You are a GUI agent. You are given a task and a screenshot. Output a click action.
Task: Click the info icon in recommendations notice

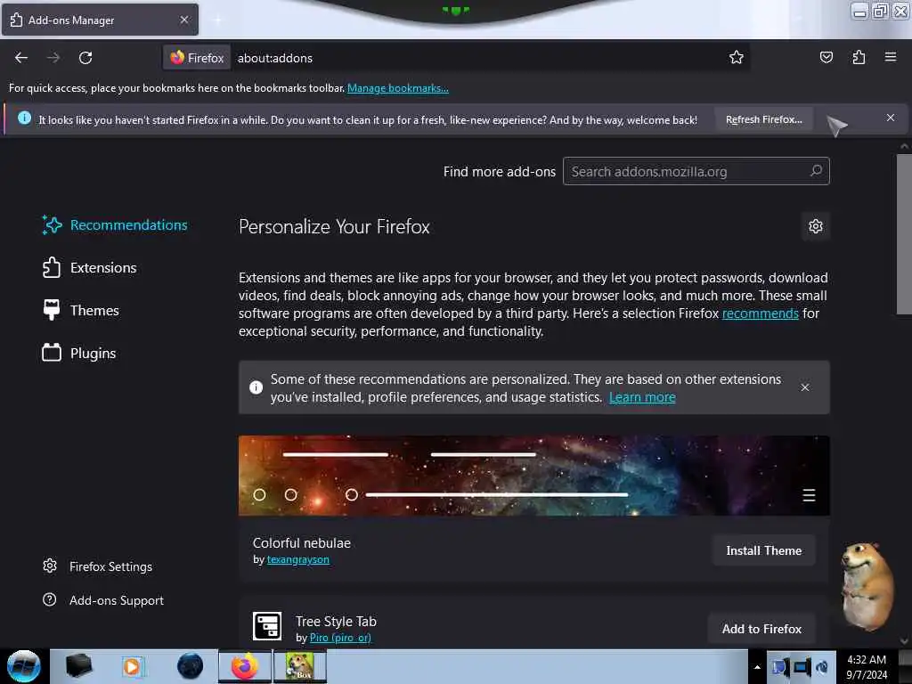tap(256, 387)
